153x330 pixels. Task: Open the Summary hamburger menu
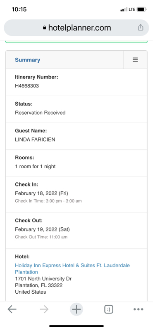(135, 60)
